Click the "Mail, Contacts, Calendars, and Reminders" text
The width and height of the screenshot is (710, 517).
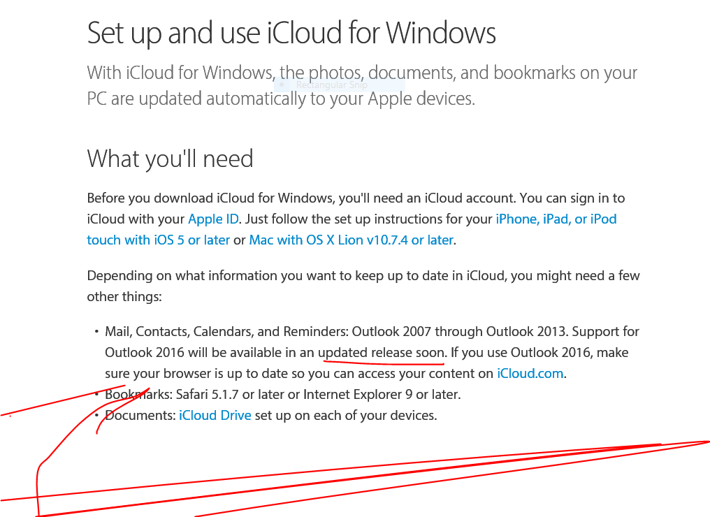[x=225, y=331]
